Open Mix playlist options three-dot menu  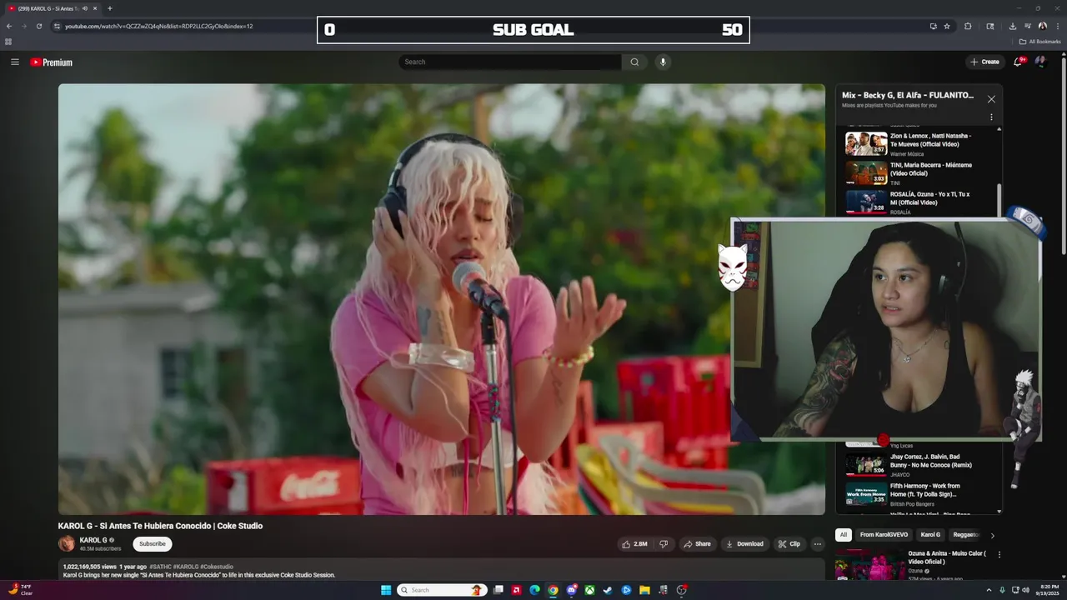coord(991,117)
